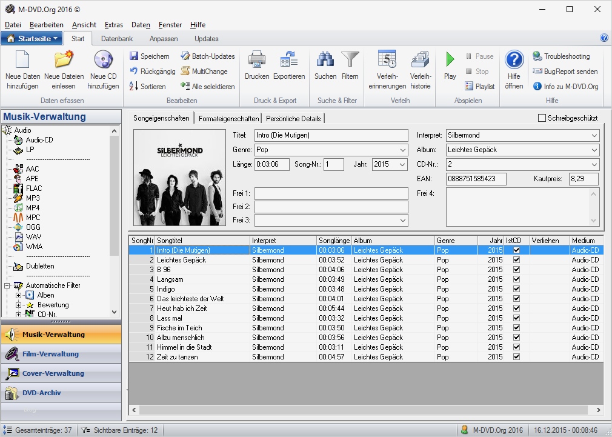Open the Extras menu
This screenshot has width=612, height=437.
(113, 25)
